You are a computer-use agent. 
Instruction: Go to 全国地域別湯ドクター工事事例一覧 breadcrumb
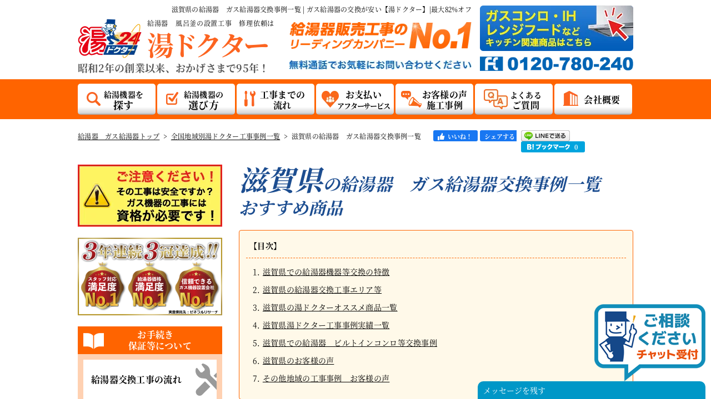(x=226, y=136)
